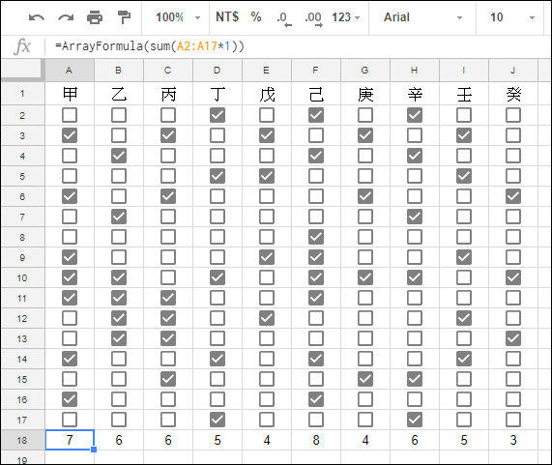Select column J header
552x465 pixels.
[513, 71]
